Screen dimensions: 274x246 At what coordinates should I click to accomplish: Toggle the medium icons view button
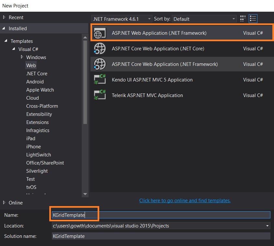click(242, 18)
